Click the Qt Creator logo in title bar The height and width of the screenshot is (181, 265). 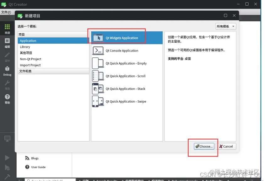point(4,4)
